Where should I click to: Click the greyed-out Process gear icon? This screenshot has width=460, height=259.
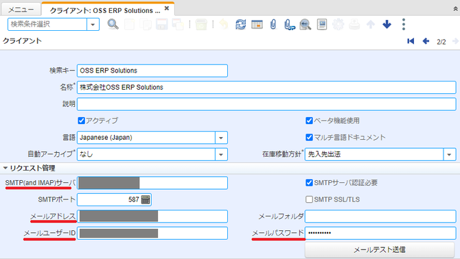pyautogui.click(x=338, y=24)
